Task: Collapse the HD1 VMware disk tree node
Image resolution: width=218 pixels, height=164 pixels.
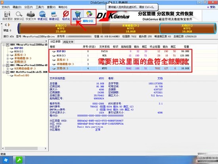Action: (x=4, y=65)
